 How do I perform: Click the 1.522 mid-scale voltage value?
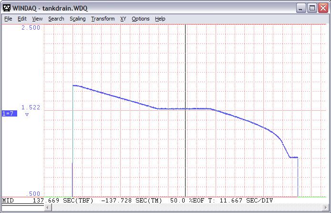(x=31, y=107)
